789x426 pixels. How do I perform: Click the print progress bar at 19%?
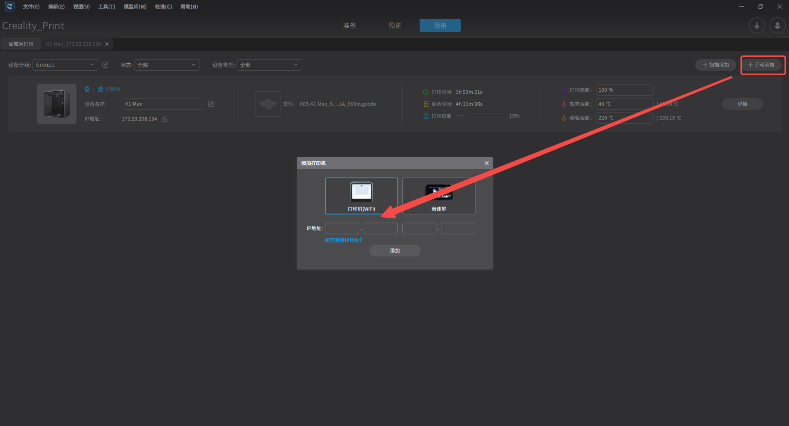[480, 116]
